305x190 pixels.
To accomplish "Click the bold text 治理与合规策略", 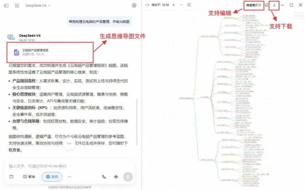I will tap(26, 121).
